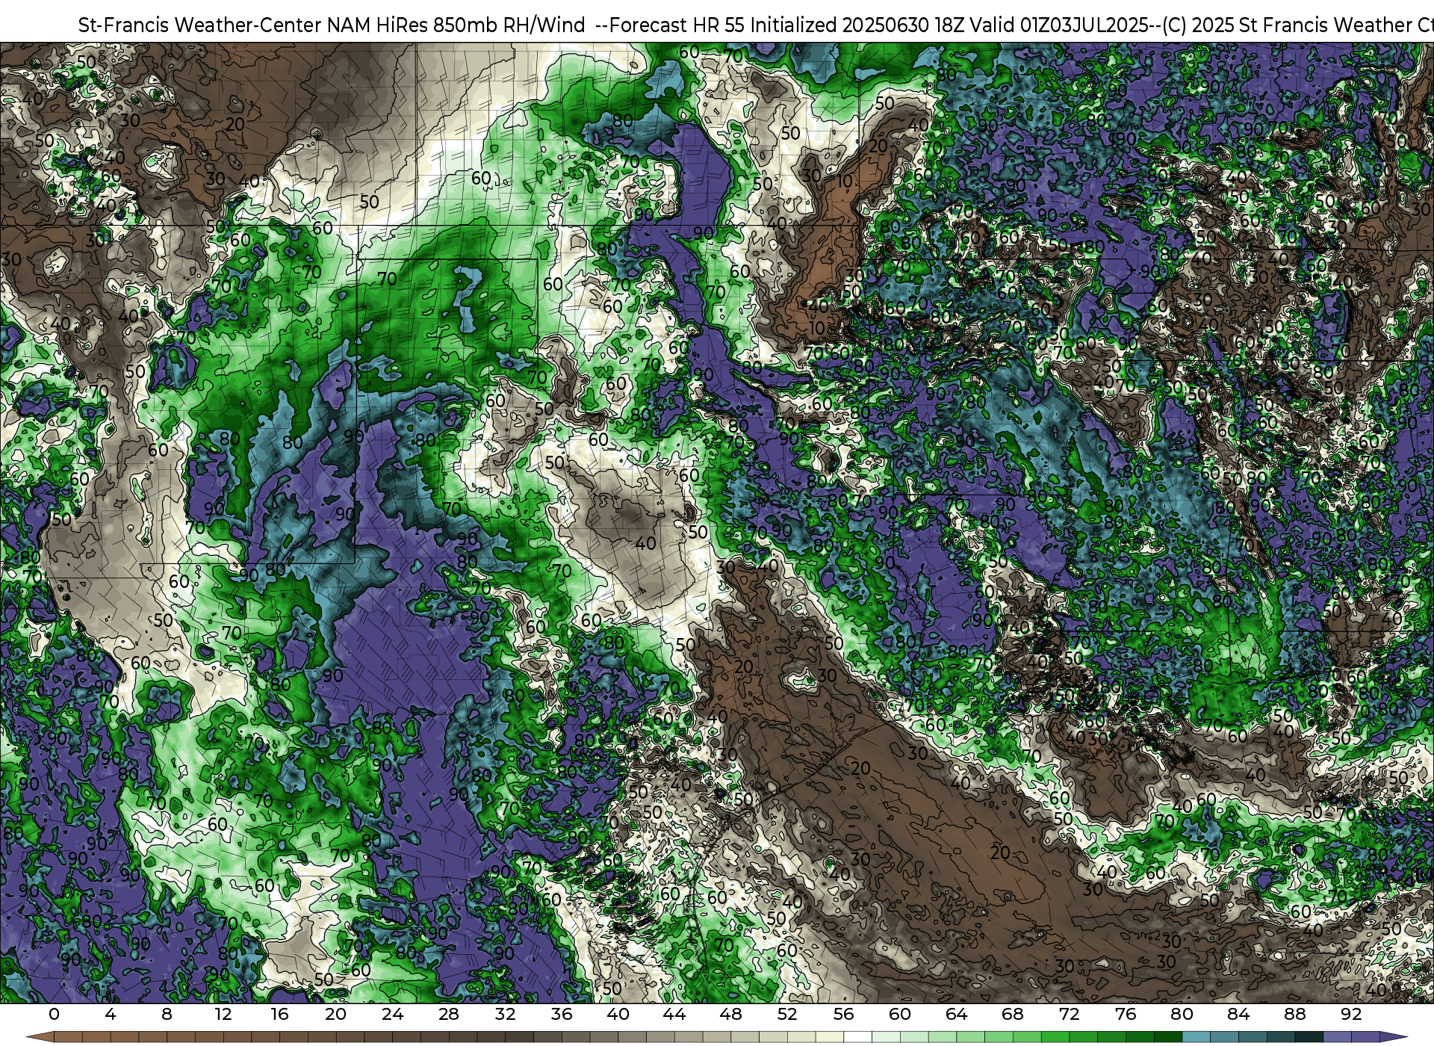Click the colorbar tick label 48
The image size is (1434, 1046).
[730, 1014]
